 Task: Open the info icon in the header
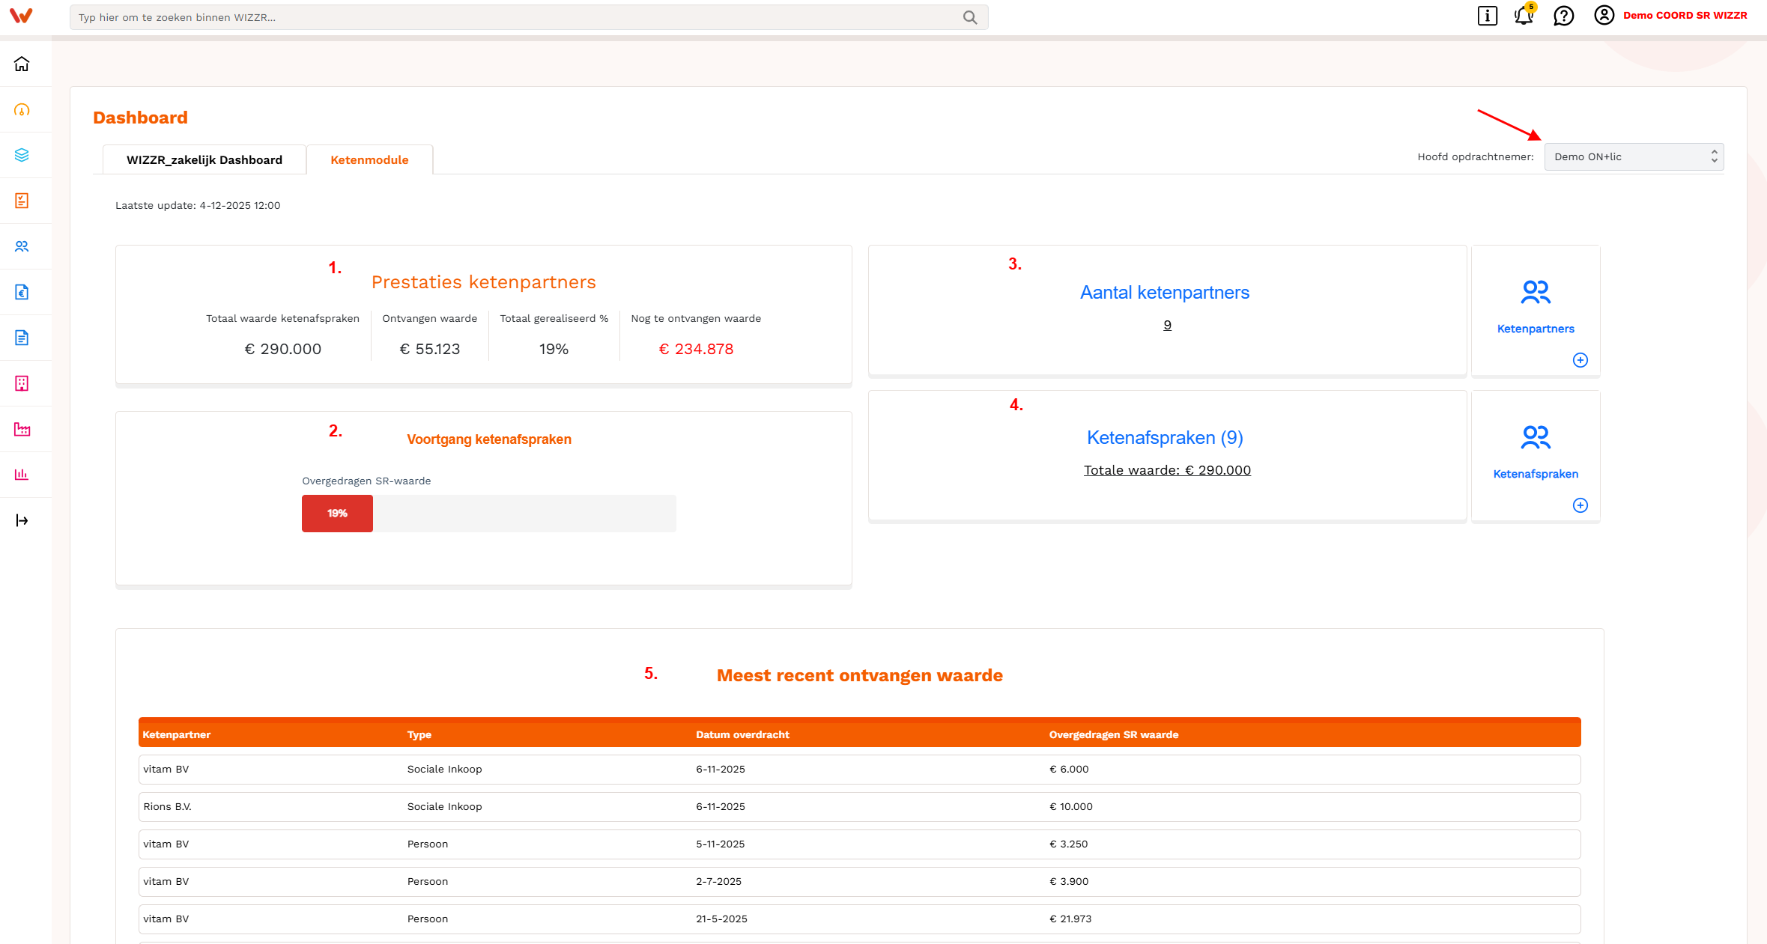click(x=1487, y=16)
